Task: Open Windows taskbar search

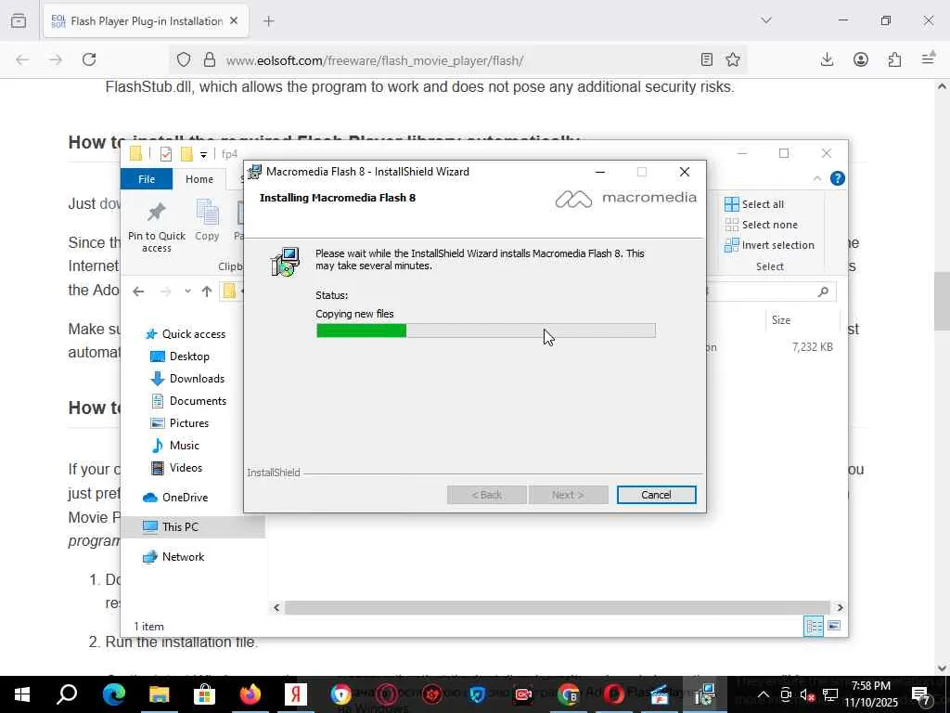Action: pos(67,694)
